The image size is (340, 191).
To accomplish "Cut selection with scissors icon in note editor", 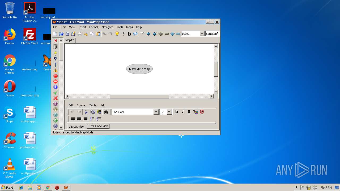I will click(x=86, y=112).
